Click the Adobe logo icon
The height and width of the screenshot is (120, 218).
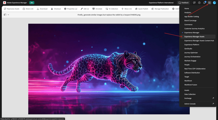click(4, 3)
